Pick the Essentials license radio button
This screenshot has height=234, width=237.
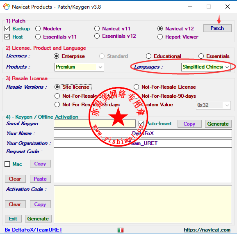coord(201,56)
